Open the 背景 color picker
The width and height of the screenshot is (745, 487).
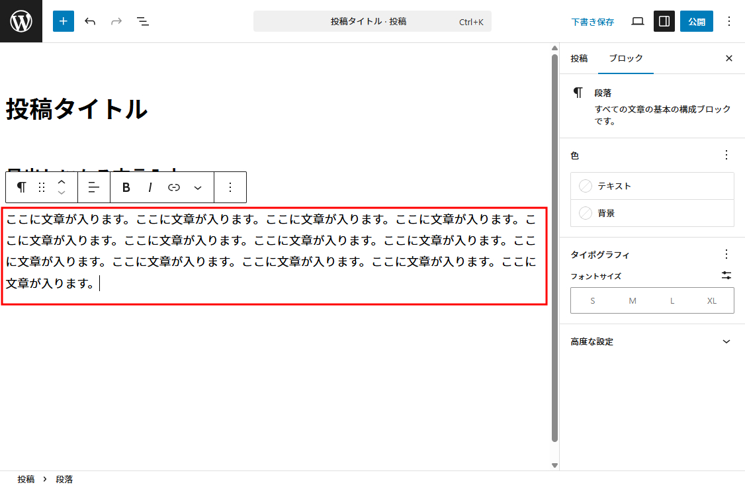pos(652,213)
